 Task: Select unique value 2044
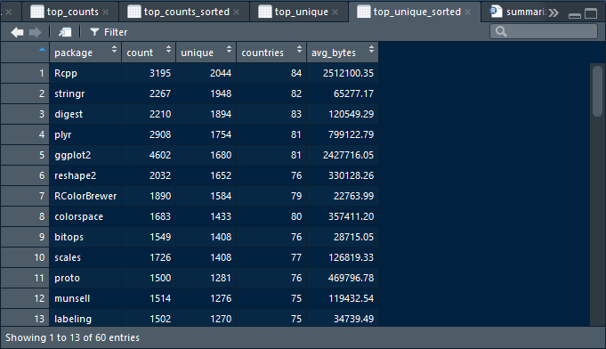click(x=221, y=73)
